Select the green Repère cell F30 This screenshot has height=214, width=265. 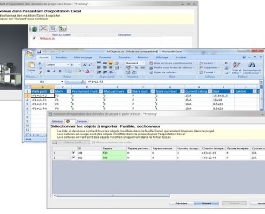click(x=114, y=153)
